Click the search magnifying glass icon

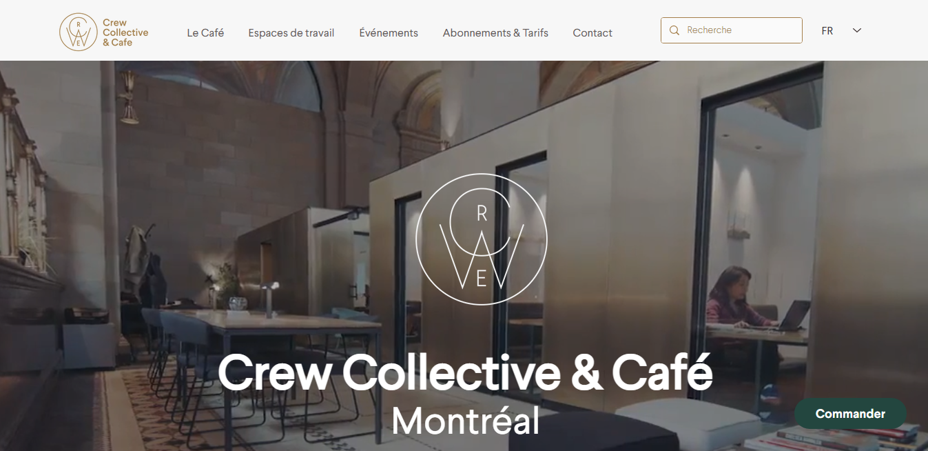pyautogui.click(x=674, y=30)
